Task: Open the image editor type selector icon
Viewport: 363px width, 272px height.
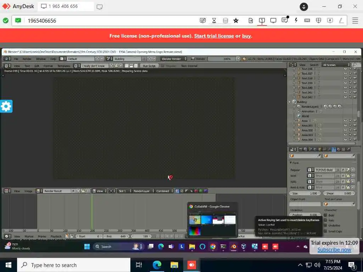Action: coord(8,191)
